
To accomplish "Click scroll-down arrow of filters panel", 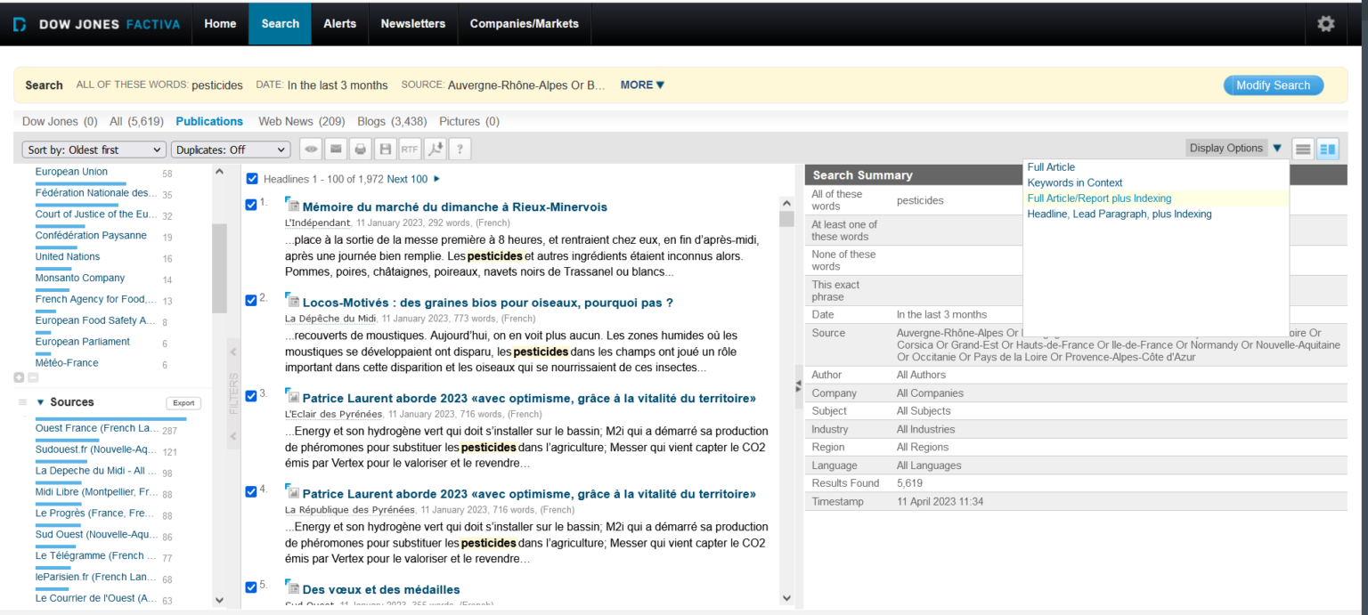I will click(219, 600).
